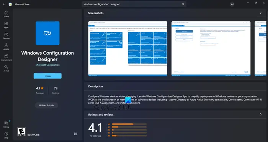The height and width of the screenshot is (142, 268).
Task: Open the AI Hub section
Action: pyautogui.click(x=6, y=68)
